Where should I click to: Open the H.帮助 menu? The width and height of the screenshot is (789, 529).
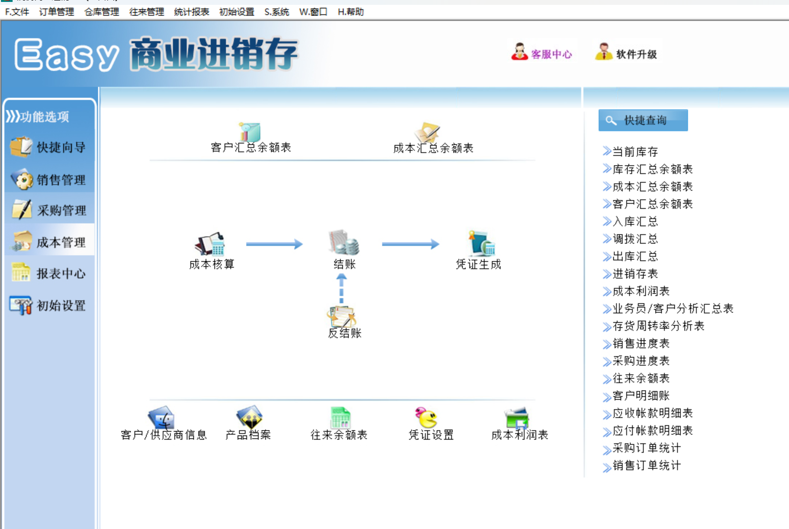click(351, 12)
